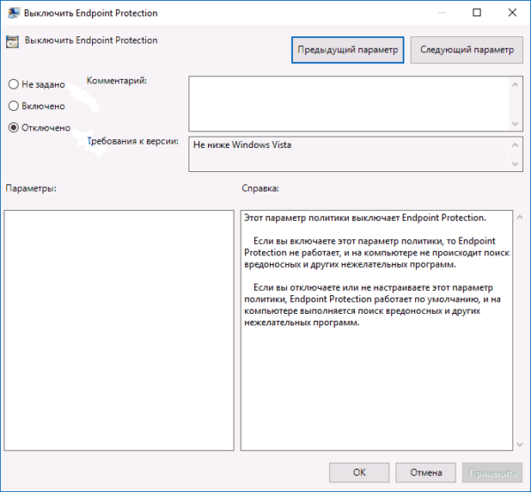531x492 pixels.
Task: Help panel scroll up arrow
Action: coord(519,217)
